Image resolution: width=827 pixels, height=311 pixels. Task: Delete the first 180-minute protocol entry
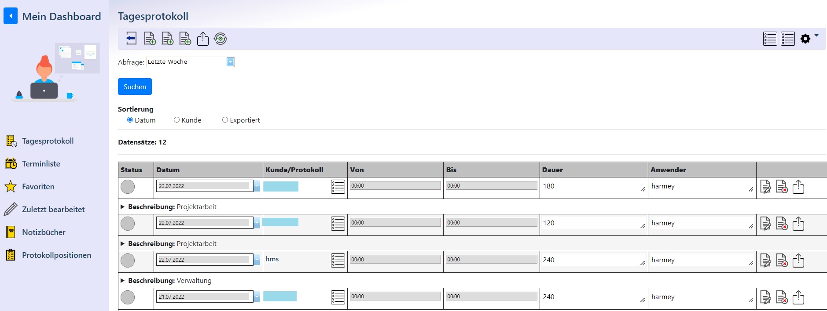[782, 187]
